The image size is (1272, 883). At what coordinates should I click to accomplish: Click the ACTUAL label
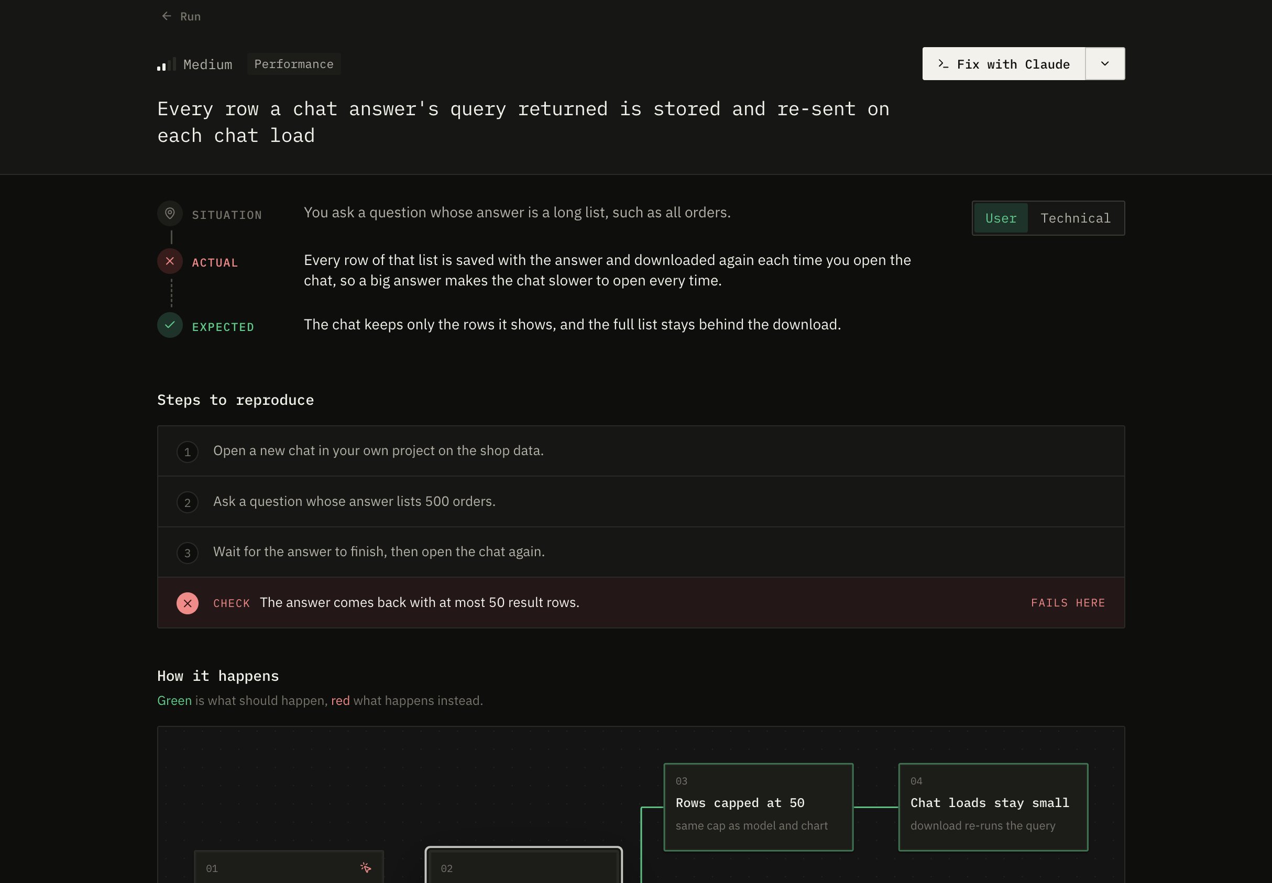(x=215, y=263)
